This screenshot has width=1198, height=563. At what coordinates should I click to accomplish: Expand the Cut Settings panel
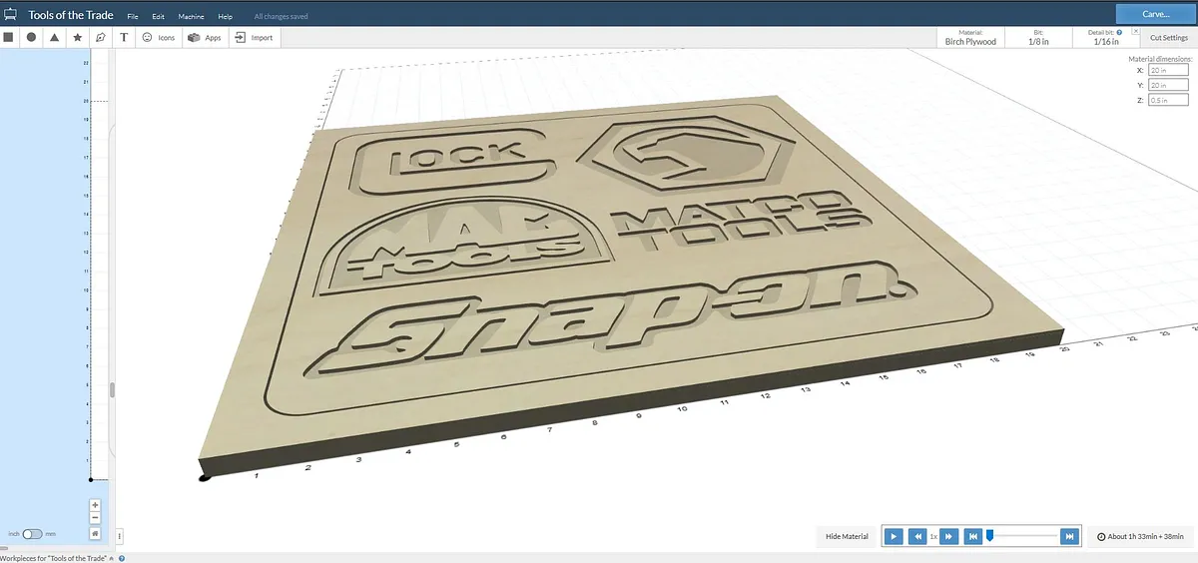click(x=1168, y=37)
